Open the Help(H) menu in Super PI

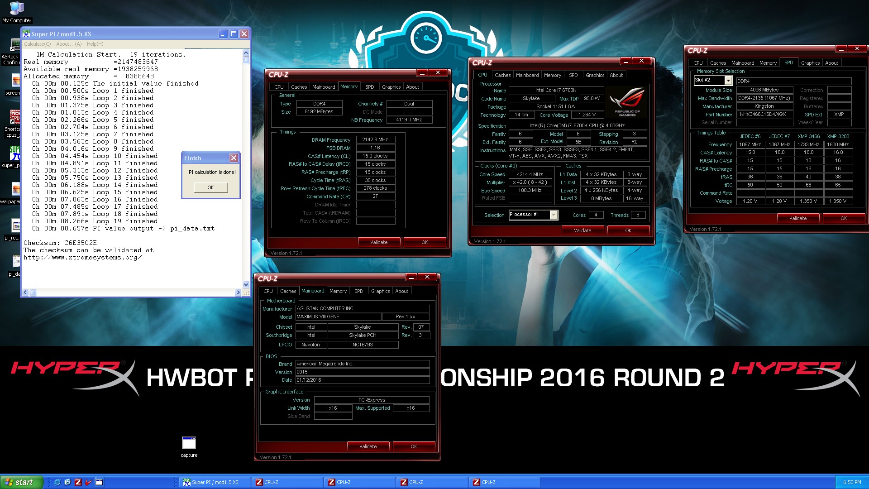95,44
